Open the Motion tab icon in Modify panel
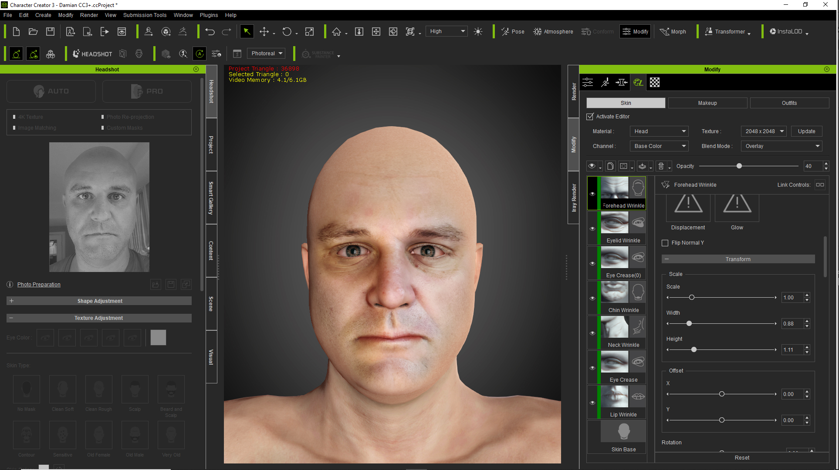The width and height of the screenshot is (839, 470). pyautogui.click(x=605, y=82)
